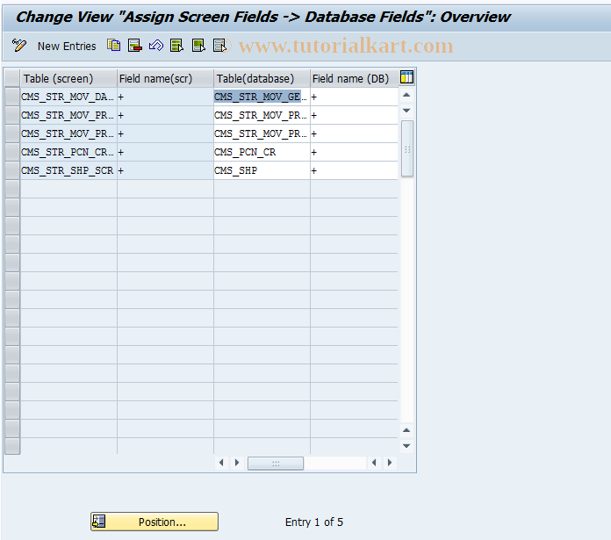This screenshot has height=540, width=611.
Task: Click the Copy As icon
Action: [114, 46]
